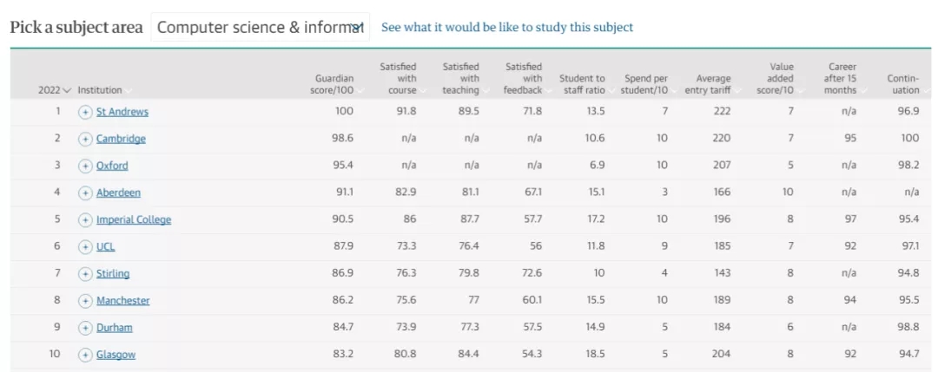The height and width of the screenshot is (372, 938).
Task: Expand Glasgow row via plus icon
Action: (x=85, y=355)
